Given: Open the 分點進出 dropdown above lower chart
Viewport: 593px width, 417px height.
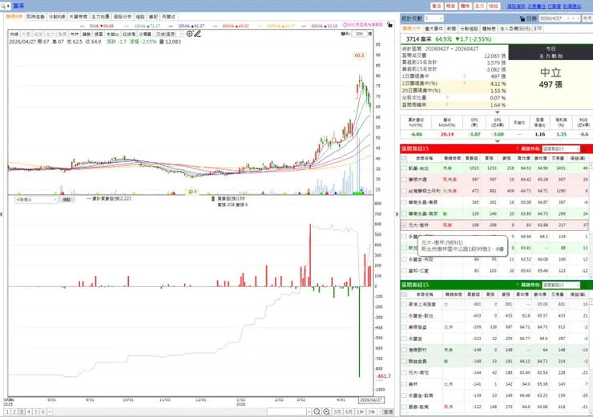Looking at the screenshot, I should point(36,200).
